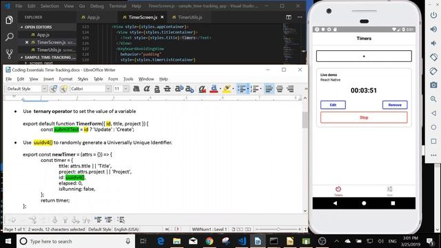
Task: Open the numbered list style dropdown arrow
Action: coord(260,89)
